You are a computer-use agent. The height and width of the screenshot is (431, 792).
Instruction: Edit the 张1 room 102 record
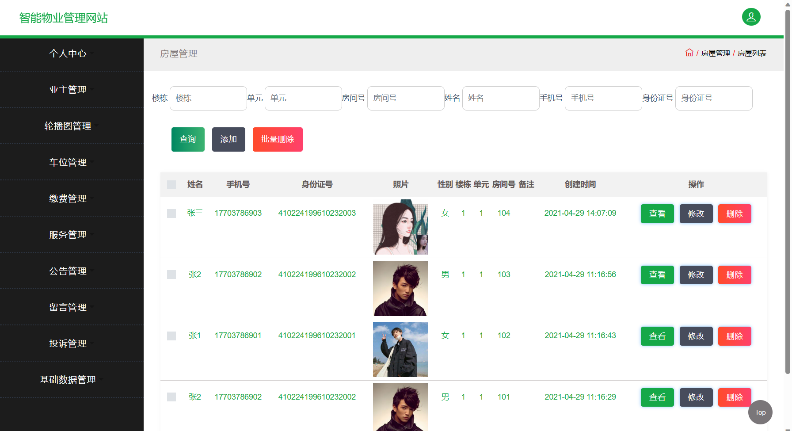coord(696,336)
